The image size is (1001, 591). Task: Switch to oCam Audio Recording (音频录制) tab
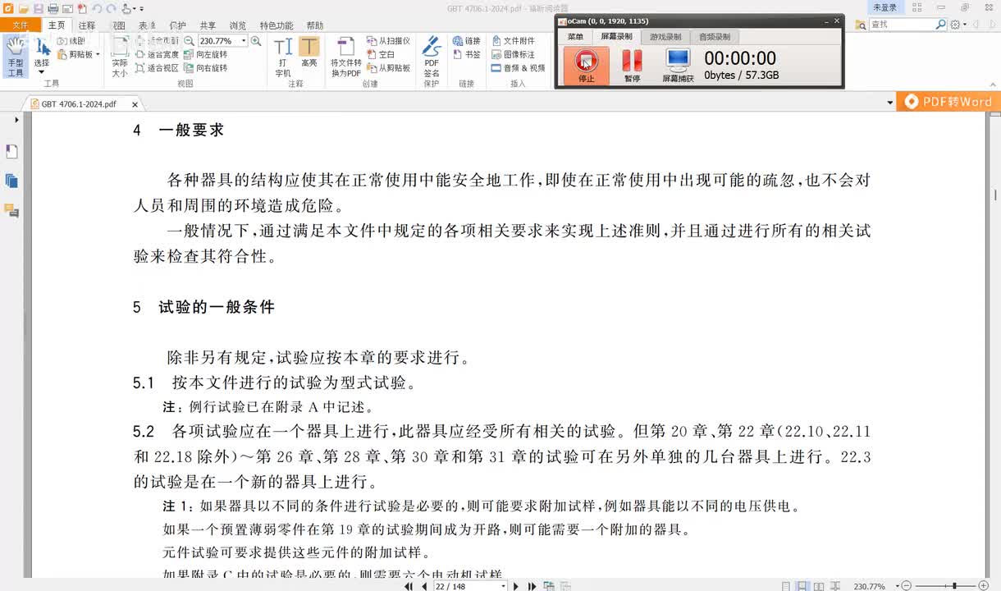click(715, 37)
